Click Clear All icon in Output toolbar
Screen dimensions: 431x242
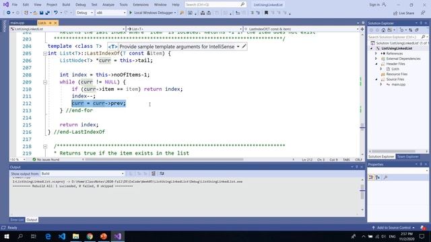pyautogui.click(x=154, y=173)
